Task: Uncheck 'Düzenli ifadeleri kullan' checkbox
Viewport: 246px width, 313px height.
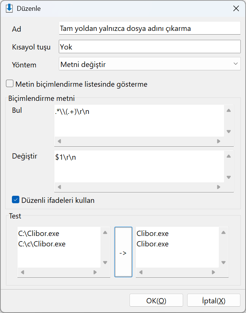Action: click(16, 199)
